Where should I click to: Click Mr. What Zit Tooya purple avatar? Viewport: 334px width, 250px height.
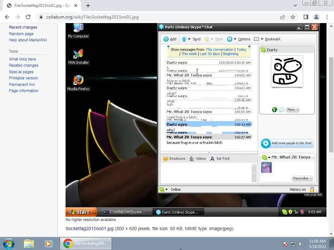click(266, 167)
